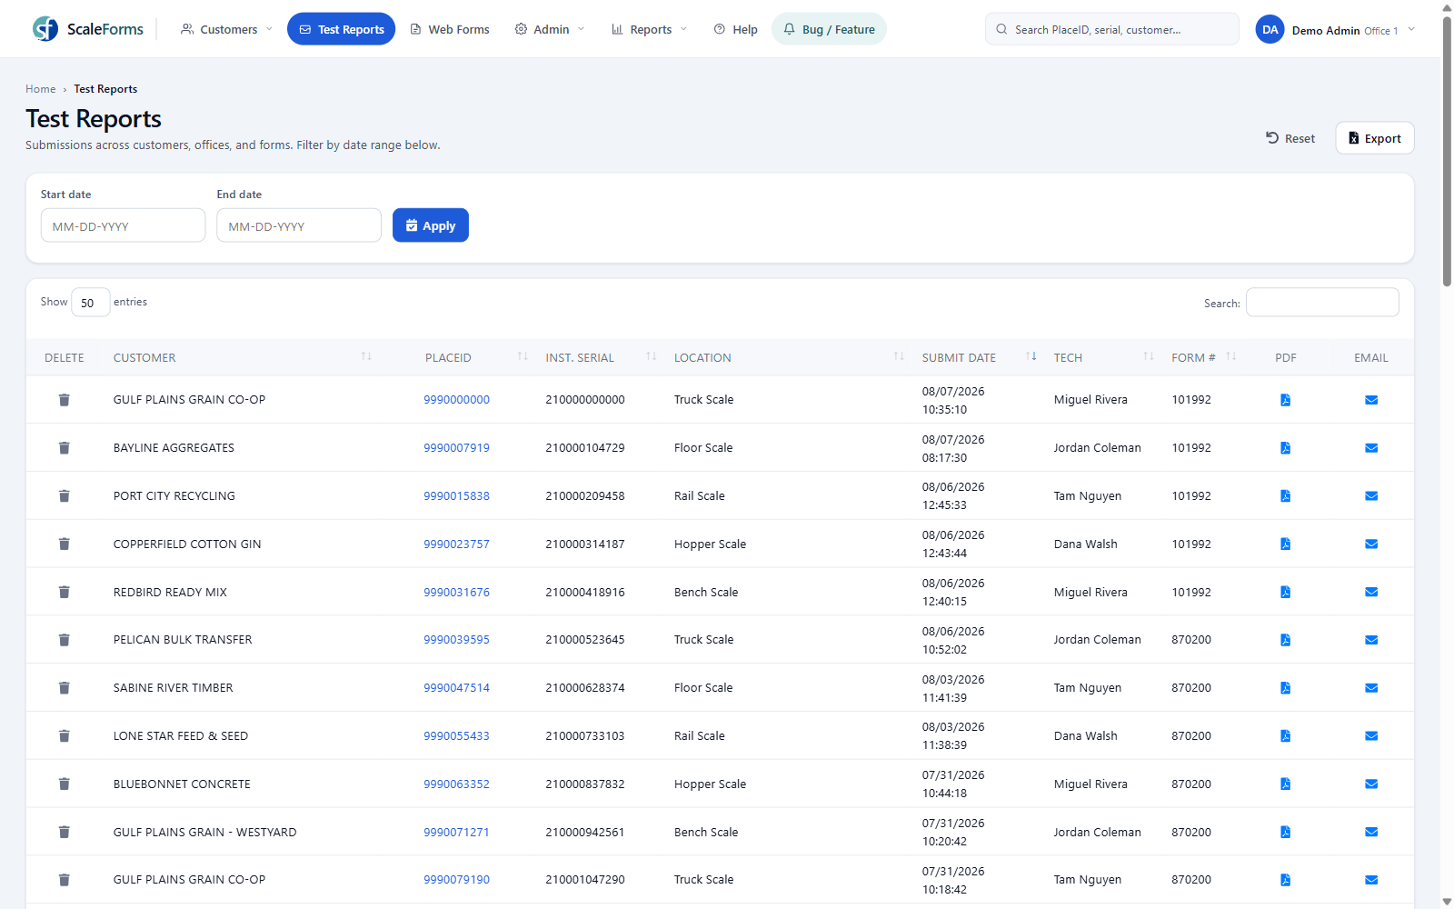This screenshot has width=1454, height=909.
Task: Open Bug / Feature request
Action: [x=829, y=29]
